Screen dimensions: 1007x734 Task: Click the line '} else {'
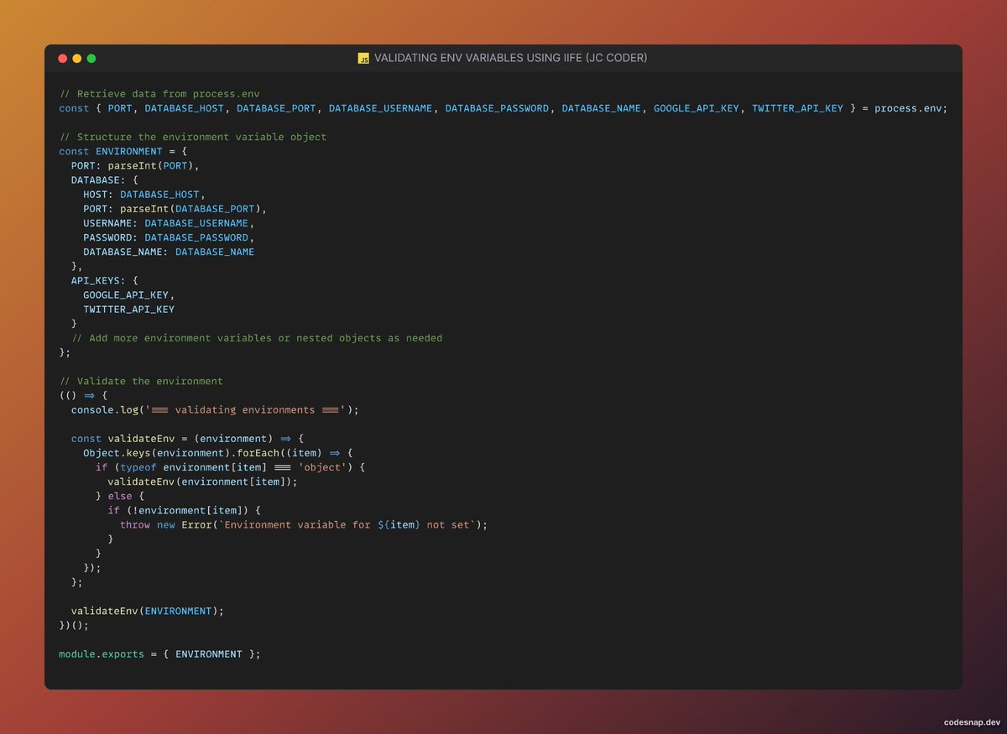point(120,496)
